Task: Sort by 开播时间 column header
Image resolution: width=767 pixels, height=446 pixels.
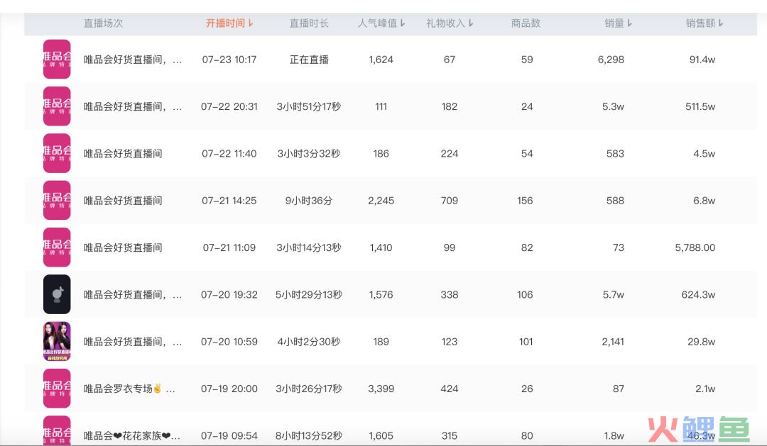Action: coord(229,23)
